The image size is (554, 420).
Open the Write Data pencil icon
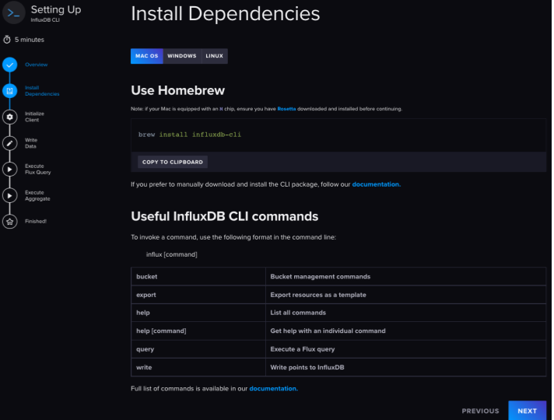10,143
